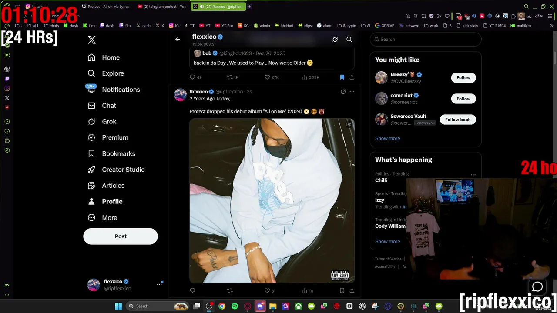The image size is (557, 313).
Task: Open Twitch in Opera GX sidebar
Action: point(7,79)
